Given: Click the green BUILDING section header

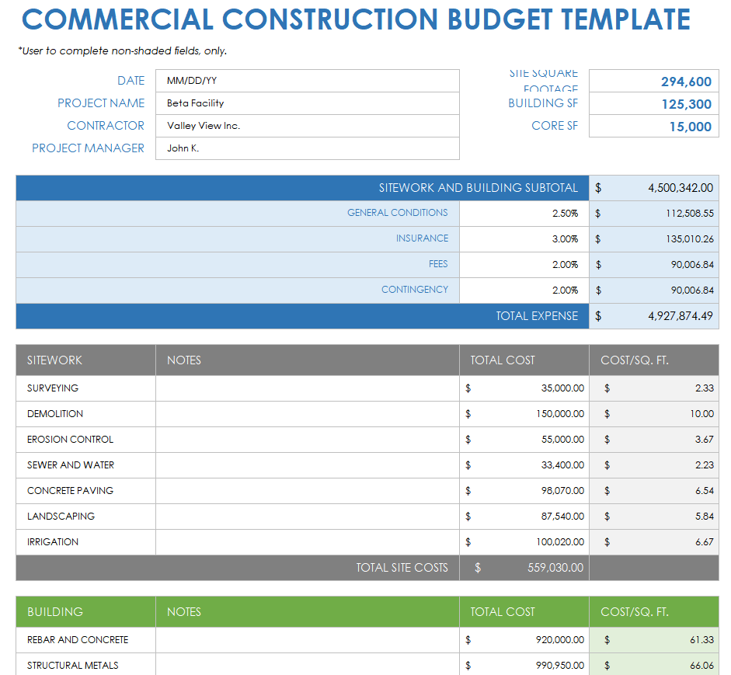Looking at the screenshot, I should (85, 612).
